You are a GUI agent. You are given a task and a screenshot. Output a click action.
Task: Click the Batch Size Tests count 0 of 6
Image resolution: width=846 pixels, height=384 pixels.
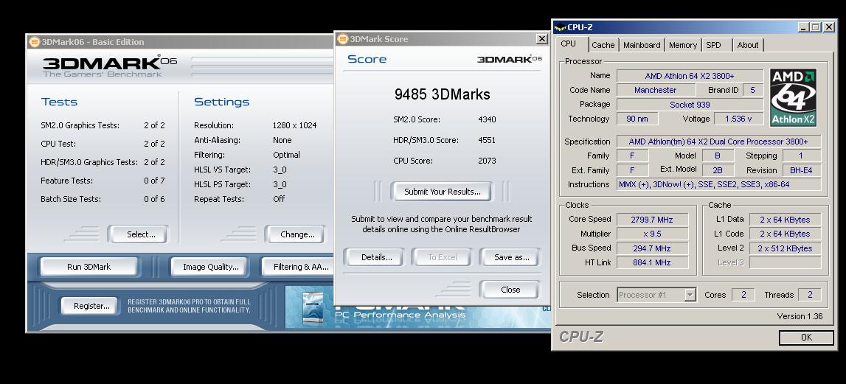154,199
